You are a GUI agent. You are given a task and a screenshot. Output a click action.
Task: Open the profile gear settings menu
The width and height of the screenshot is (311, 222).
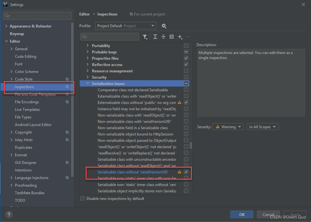tap(164, 26)
